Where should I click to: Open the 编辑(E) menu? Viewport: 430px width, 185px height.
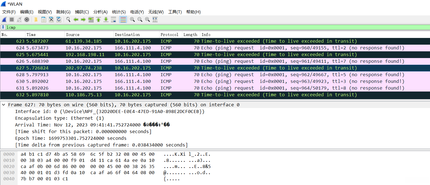27,12
